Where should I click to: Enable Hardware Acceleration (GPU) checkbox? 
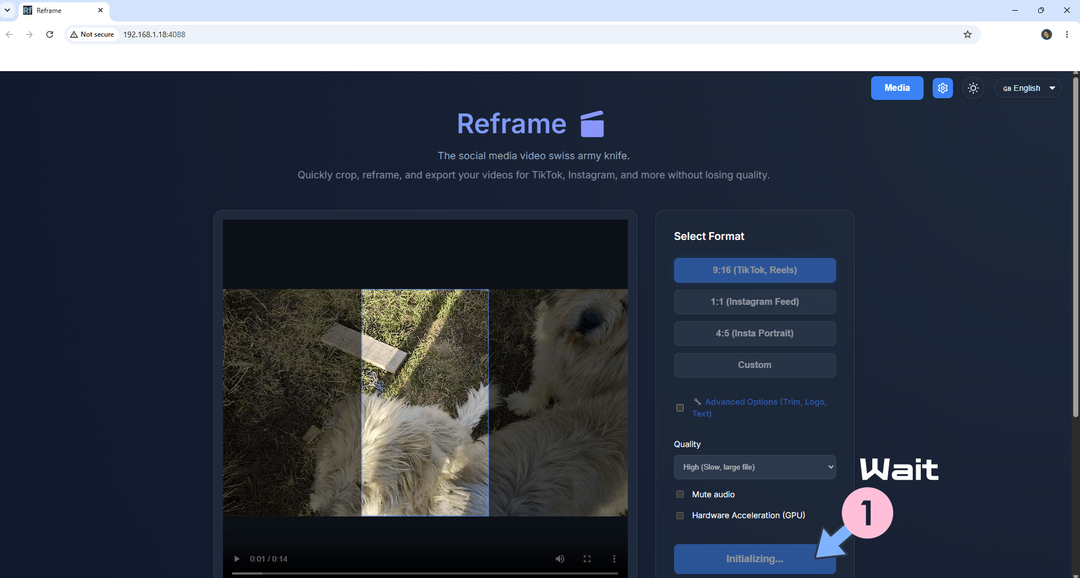(x=680, y=515)
